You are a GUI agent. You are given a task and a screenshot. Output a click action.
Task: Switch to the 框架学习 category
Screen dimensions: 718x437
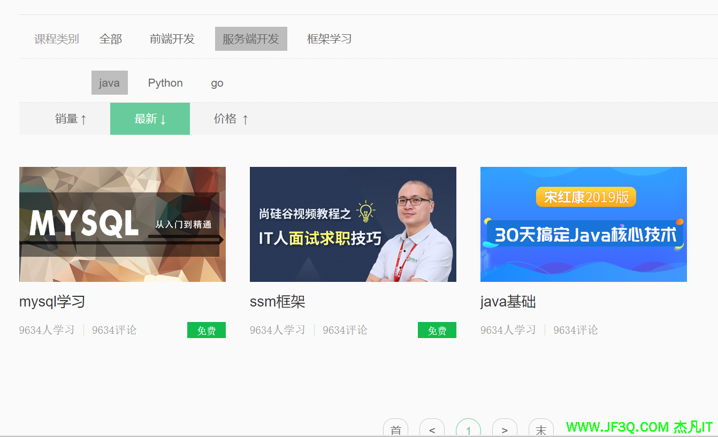(x=329, y=39)
